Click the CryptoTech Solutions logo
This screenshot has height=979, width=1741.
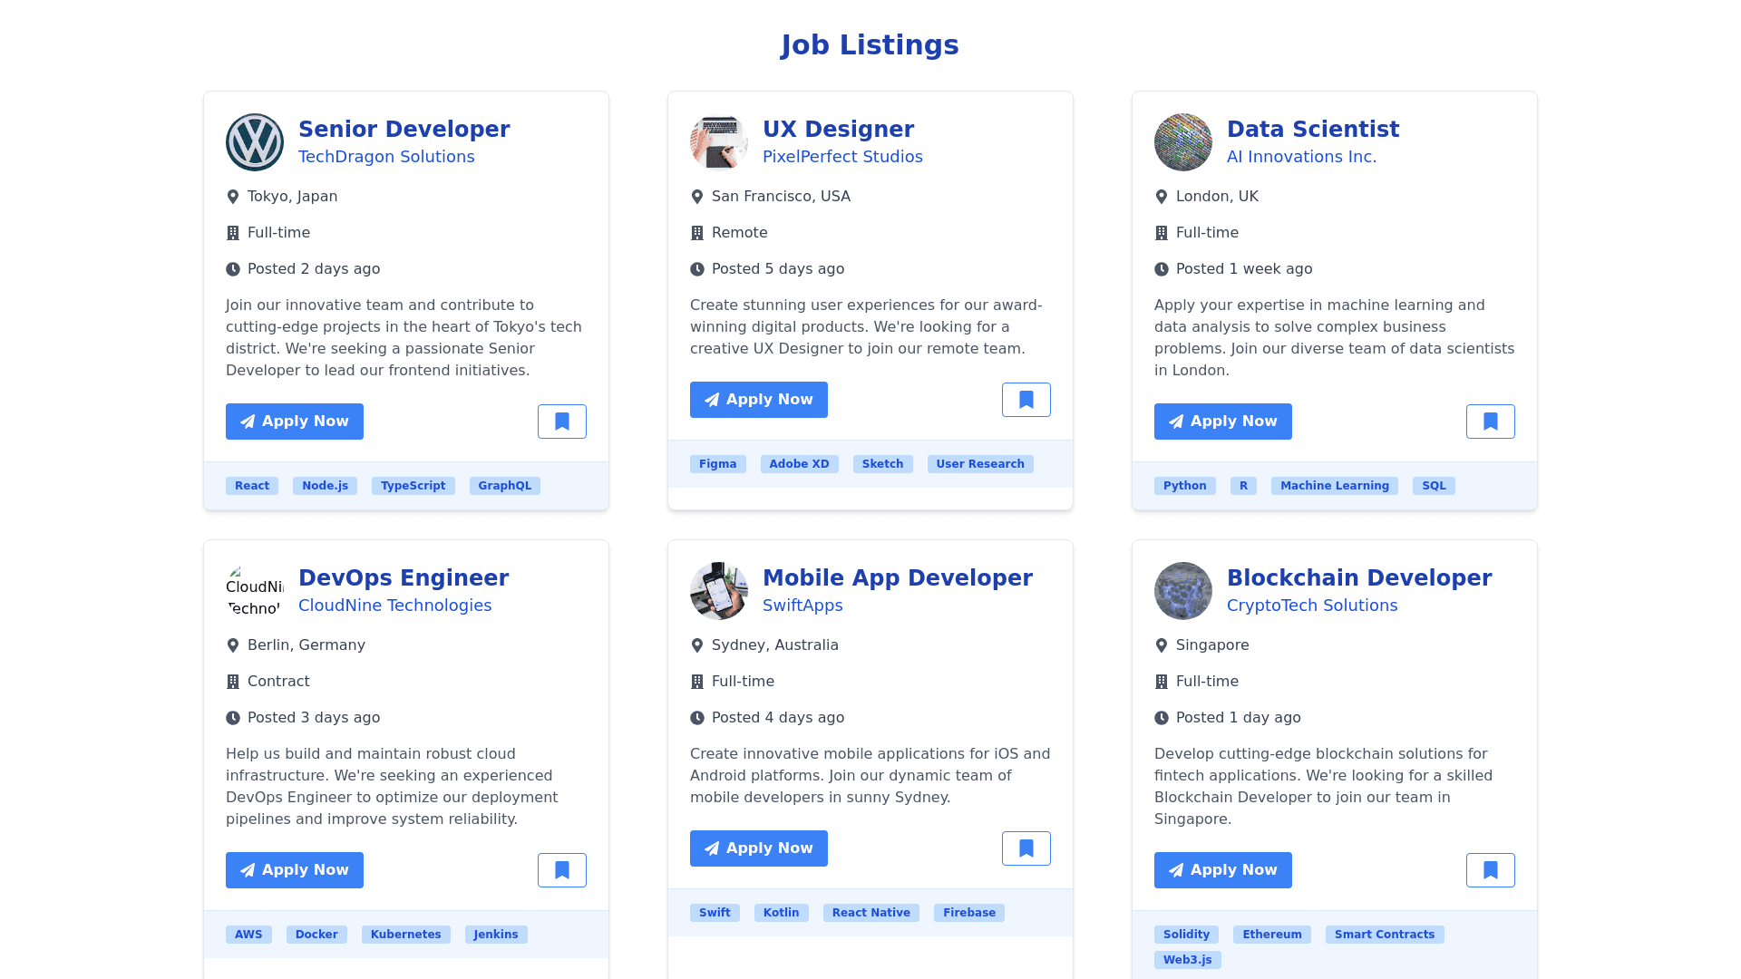(1183, 591)
